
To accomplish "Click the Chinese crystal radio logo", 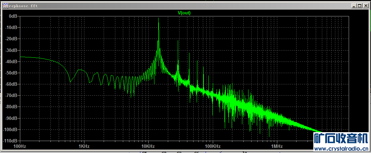I will click(x=341, y=139).
